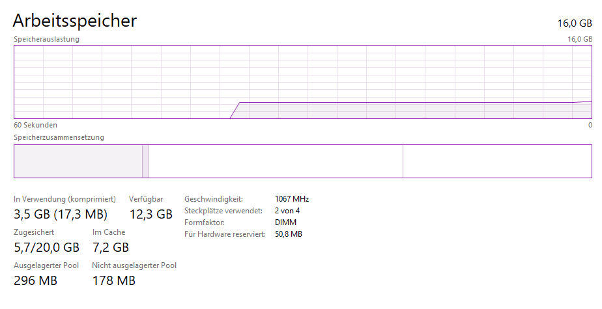
Task: Click the Arbeitsspeicher heading
Action: pos(75,21)
